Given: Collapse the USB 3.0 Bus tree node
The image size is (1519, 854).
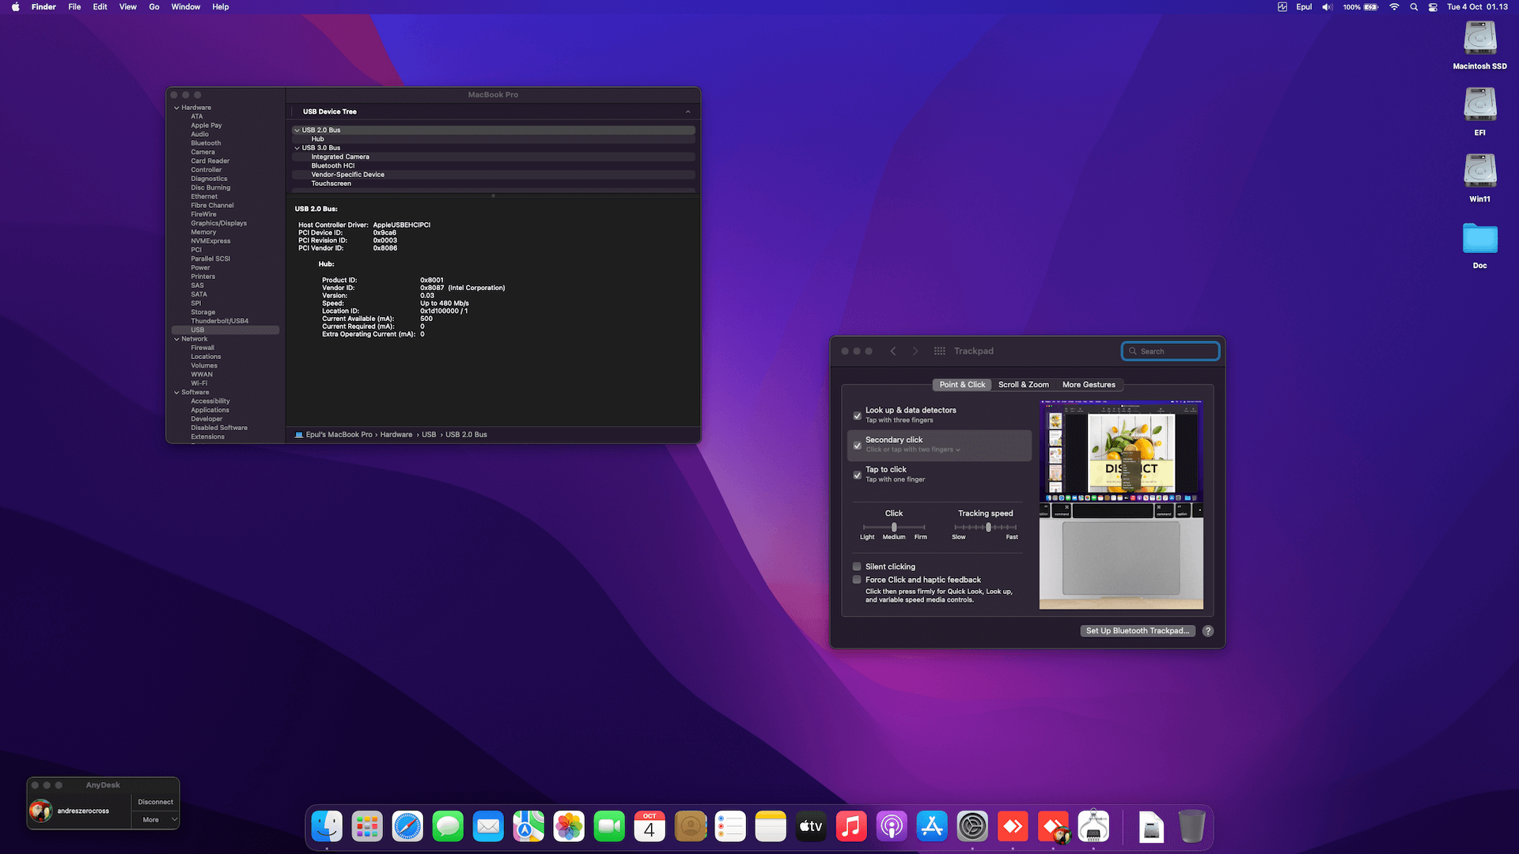Looking at the screenshot, I should click(x=297, y=148).
